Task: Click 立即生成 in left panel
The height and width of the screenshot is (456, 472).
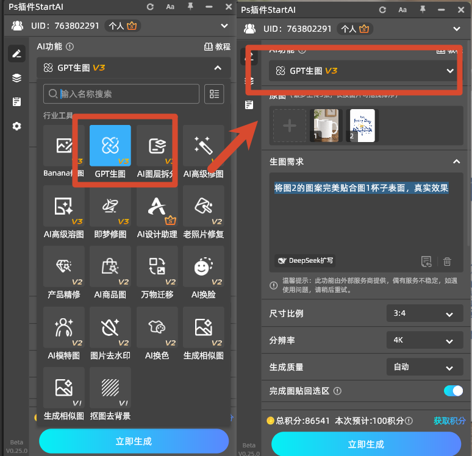Action: click(134, 441)
